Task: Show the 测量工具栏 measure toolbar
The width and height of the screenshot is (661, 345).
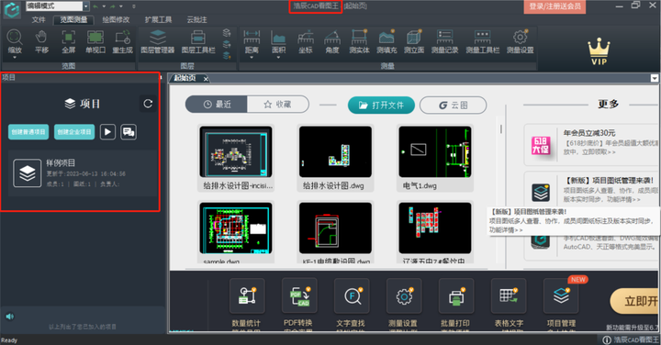Action: pos(483,41)
